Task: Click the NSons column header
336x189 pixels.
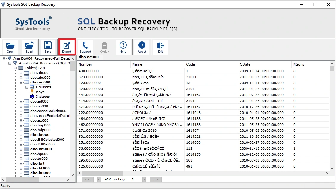Action: pos(310,64)
